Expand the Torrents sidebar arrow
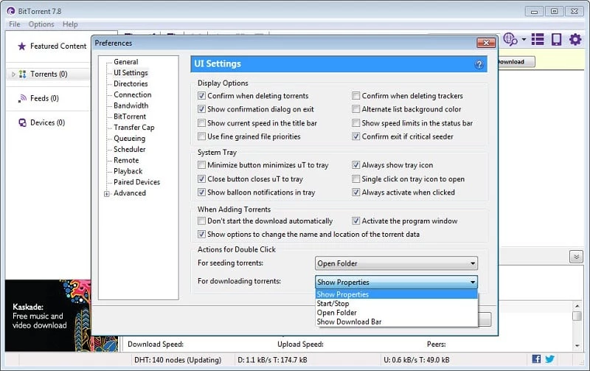Viewport: 590px width, 371px height. pyautogui.click(x=13, y=74)
